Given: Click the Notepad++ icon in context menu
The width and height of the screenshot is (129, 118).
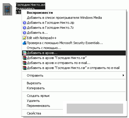Looking at the screenshot, I should pos(24,38).
